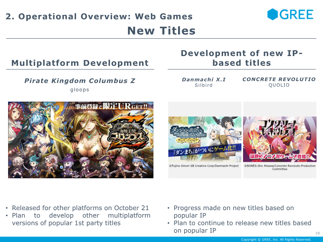Viewport: 323px width, 242px height.
Task: Select the GREE, Inc. copyright footer text
Action: point(276,240)
